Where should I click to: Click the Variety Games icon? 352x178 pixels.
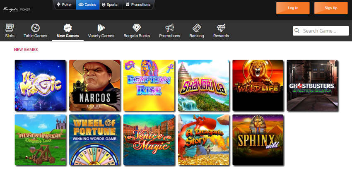point(101,28)
